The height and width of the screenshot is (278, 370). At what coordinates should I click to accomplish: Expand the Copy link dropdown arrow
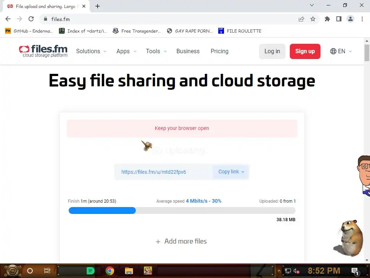(243, 172)
